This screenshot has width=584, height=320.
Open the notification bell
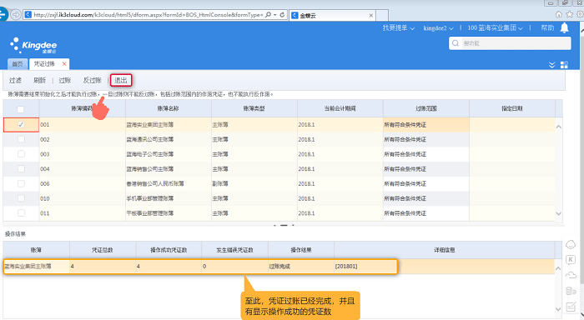coord(565,27)
